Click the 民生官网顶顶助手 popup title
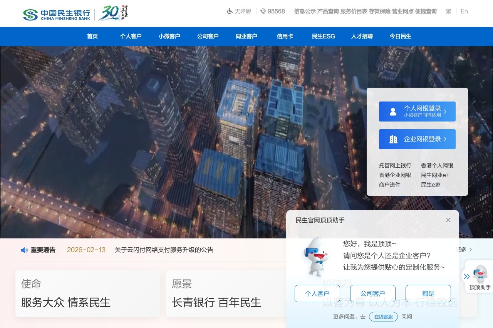This screenshot has width=493, height=328. pos(320,220)
